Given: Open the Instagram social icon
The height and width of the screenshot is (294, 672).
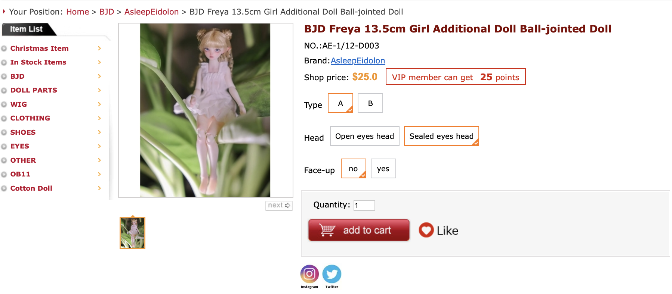Looking at the screenshot, I should tap(309, 274).
